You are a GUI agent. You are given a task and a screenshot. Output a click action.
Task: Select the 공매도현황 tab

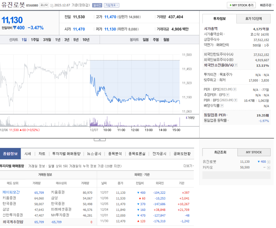coord(182,154)
